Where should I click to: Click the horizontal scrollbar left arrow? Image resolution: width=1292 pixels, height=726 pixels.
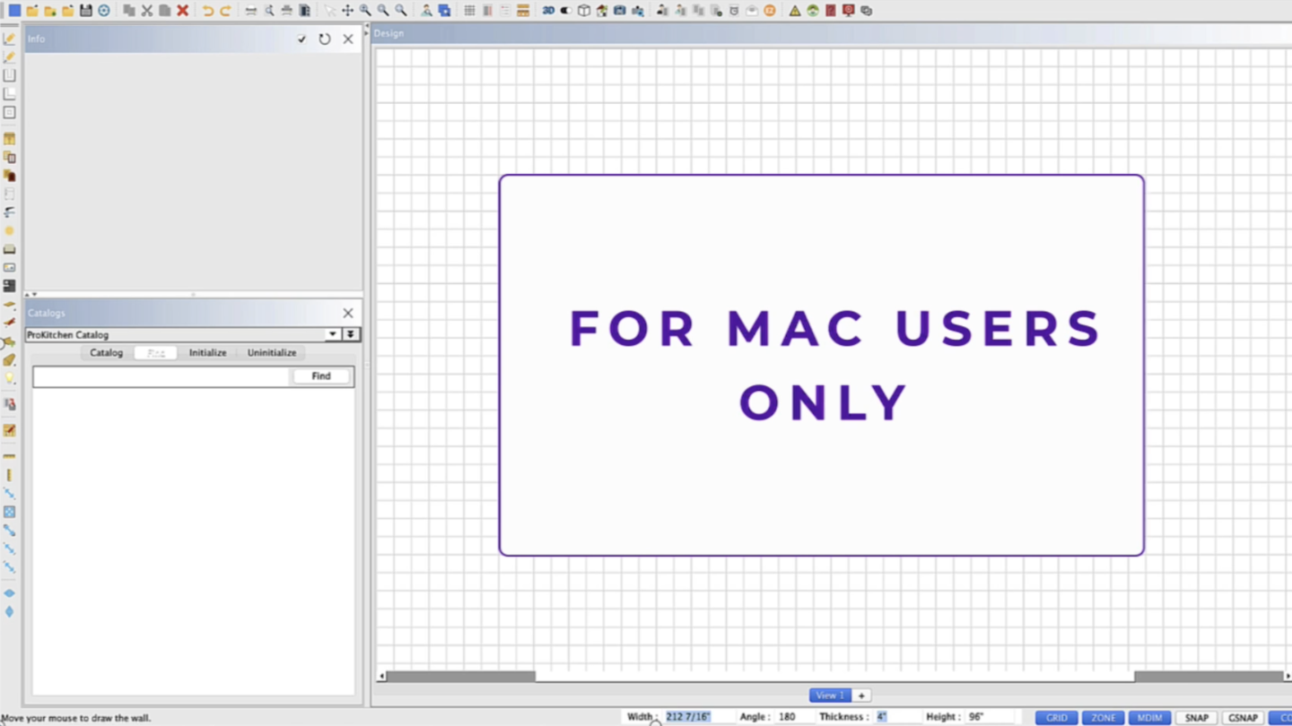point(381,677)
